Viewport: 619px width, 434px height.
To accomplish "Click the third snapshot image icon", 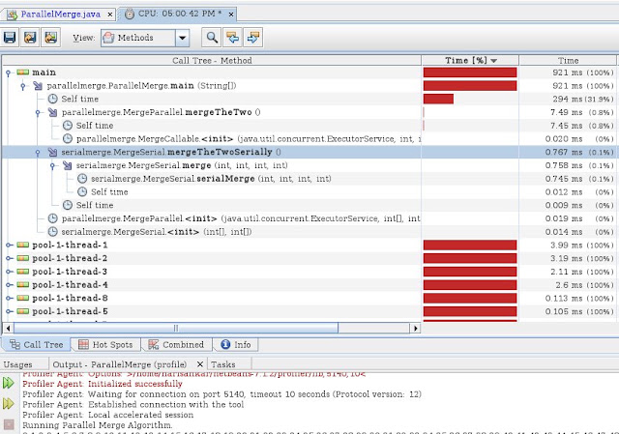I will [51, 38].
